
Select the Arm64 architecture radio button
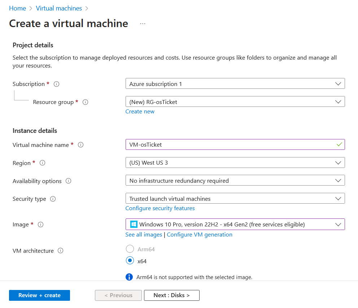(130, 249)
